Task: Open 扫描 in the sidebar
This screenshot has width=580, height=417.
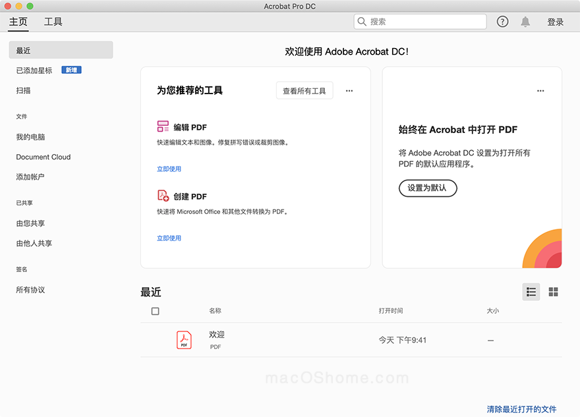Action: click(x=23, y=90)
